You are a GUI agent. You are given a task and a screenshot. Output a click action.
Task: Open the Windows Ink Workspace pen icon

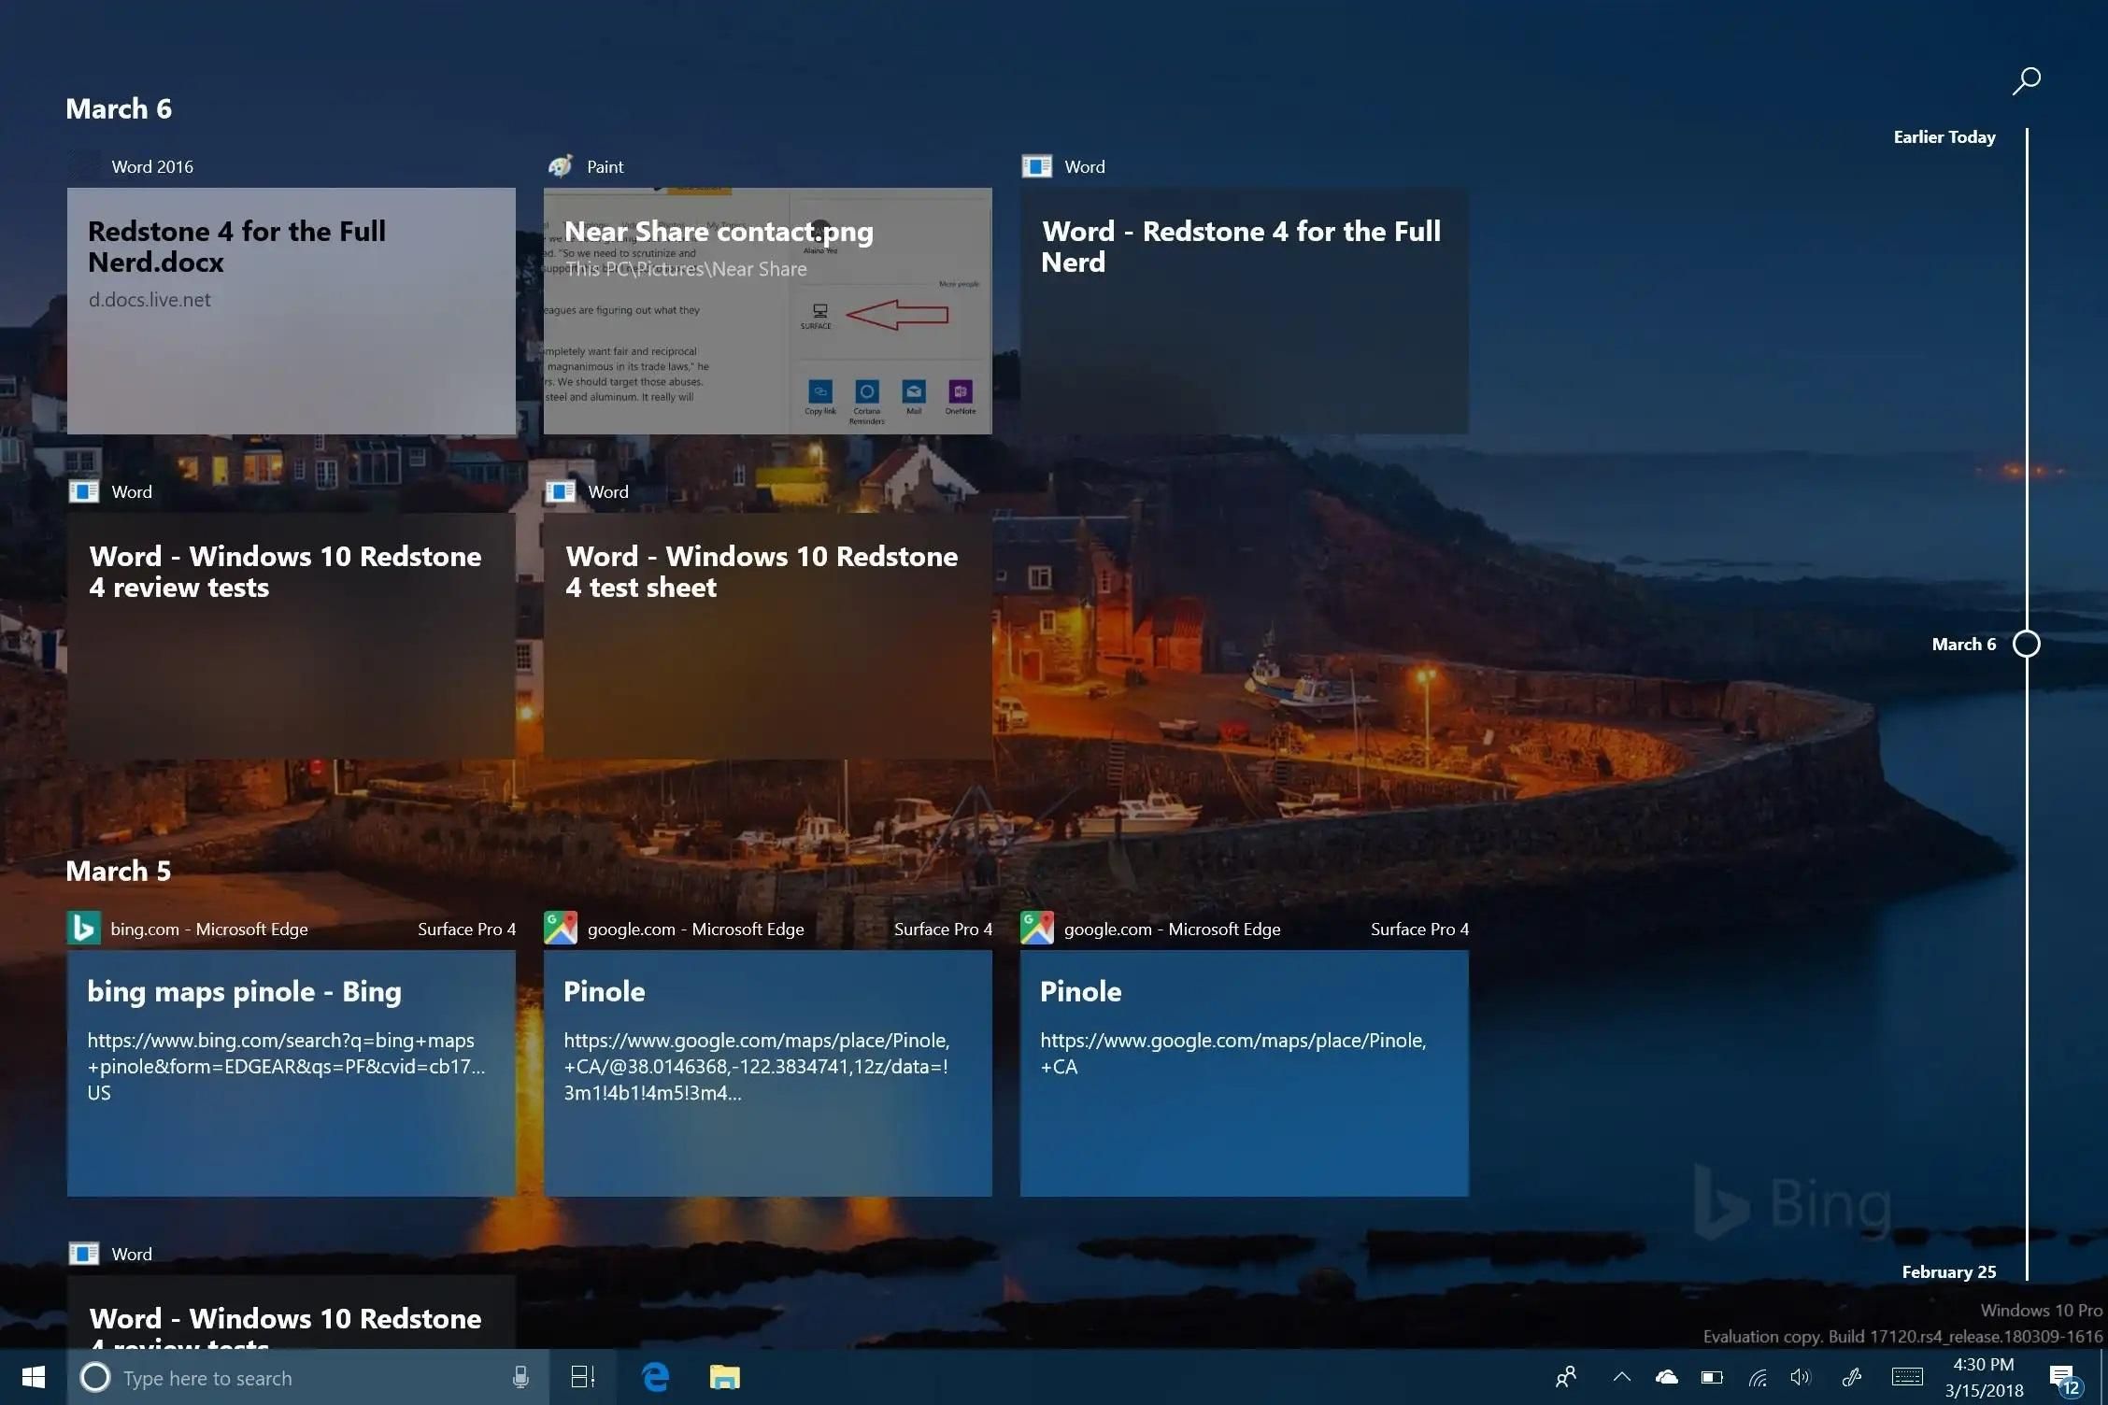pyautogui.click(x=1851, y=1377)
